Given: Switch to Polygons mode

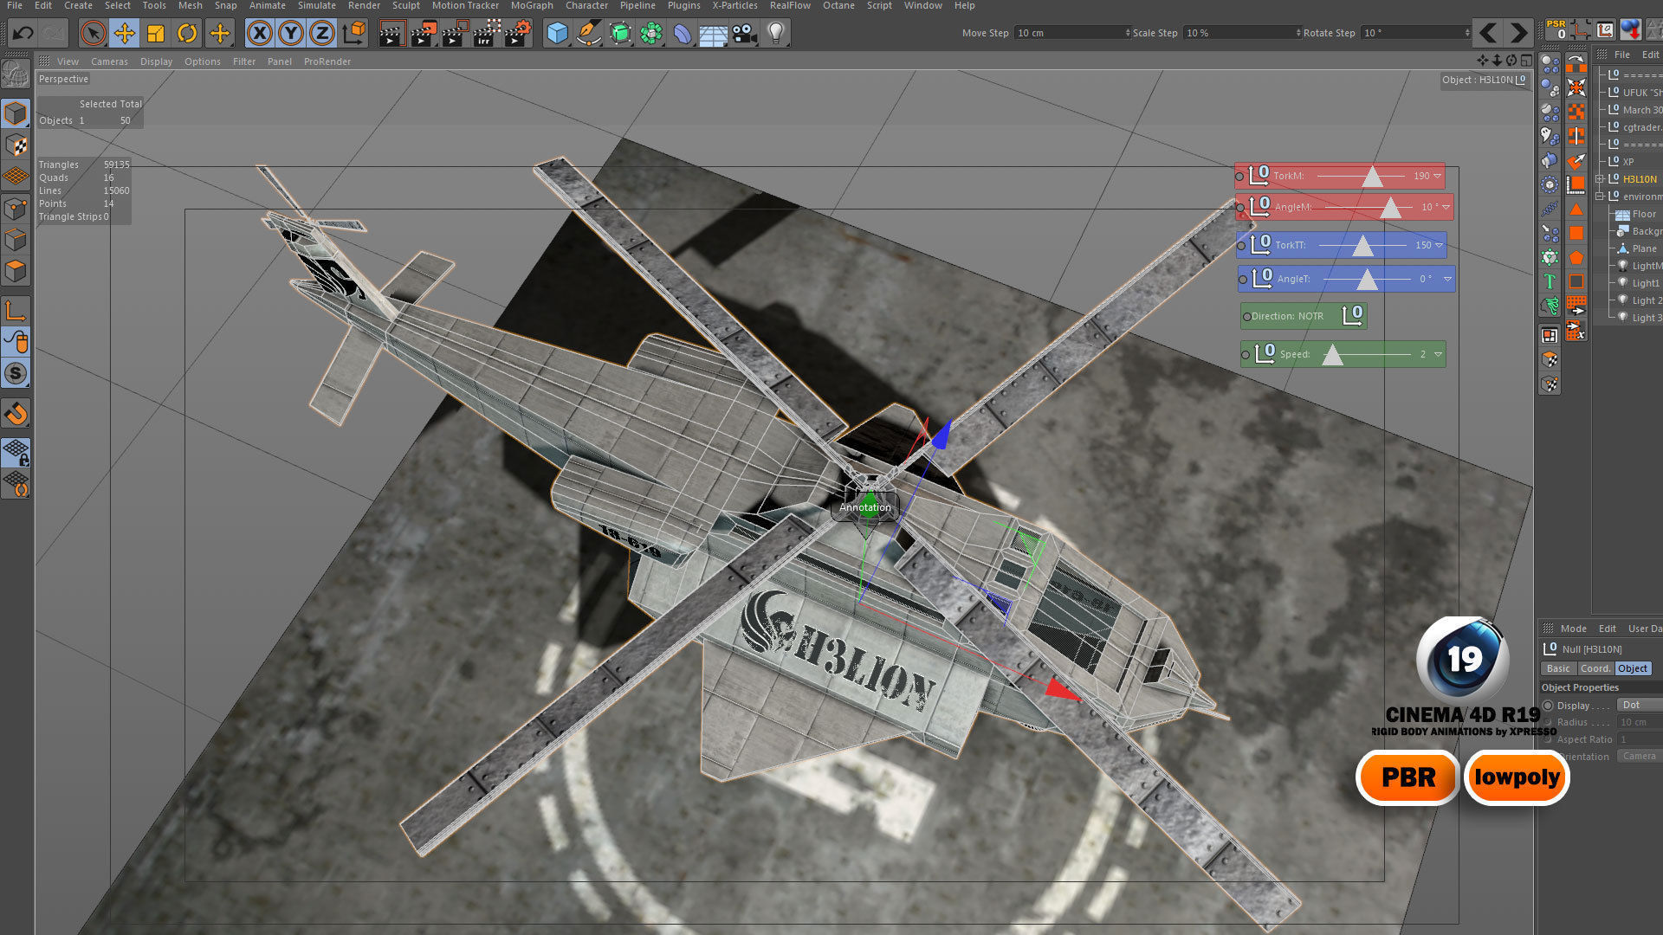Looking at the screenshot, I should [x=16, y=271].
